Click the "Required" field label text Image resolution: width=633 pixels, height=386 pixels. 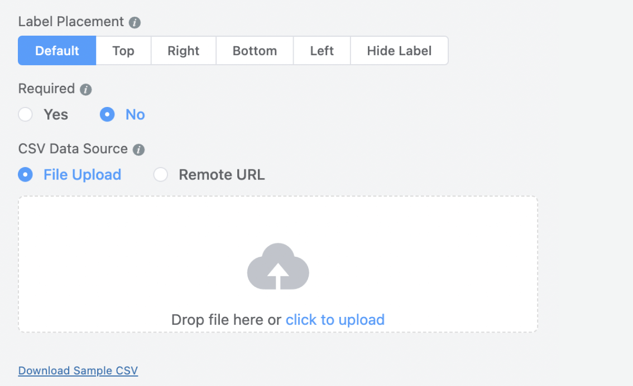click(46, 89)
